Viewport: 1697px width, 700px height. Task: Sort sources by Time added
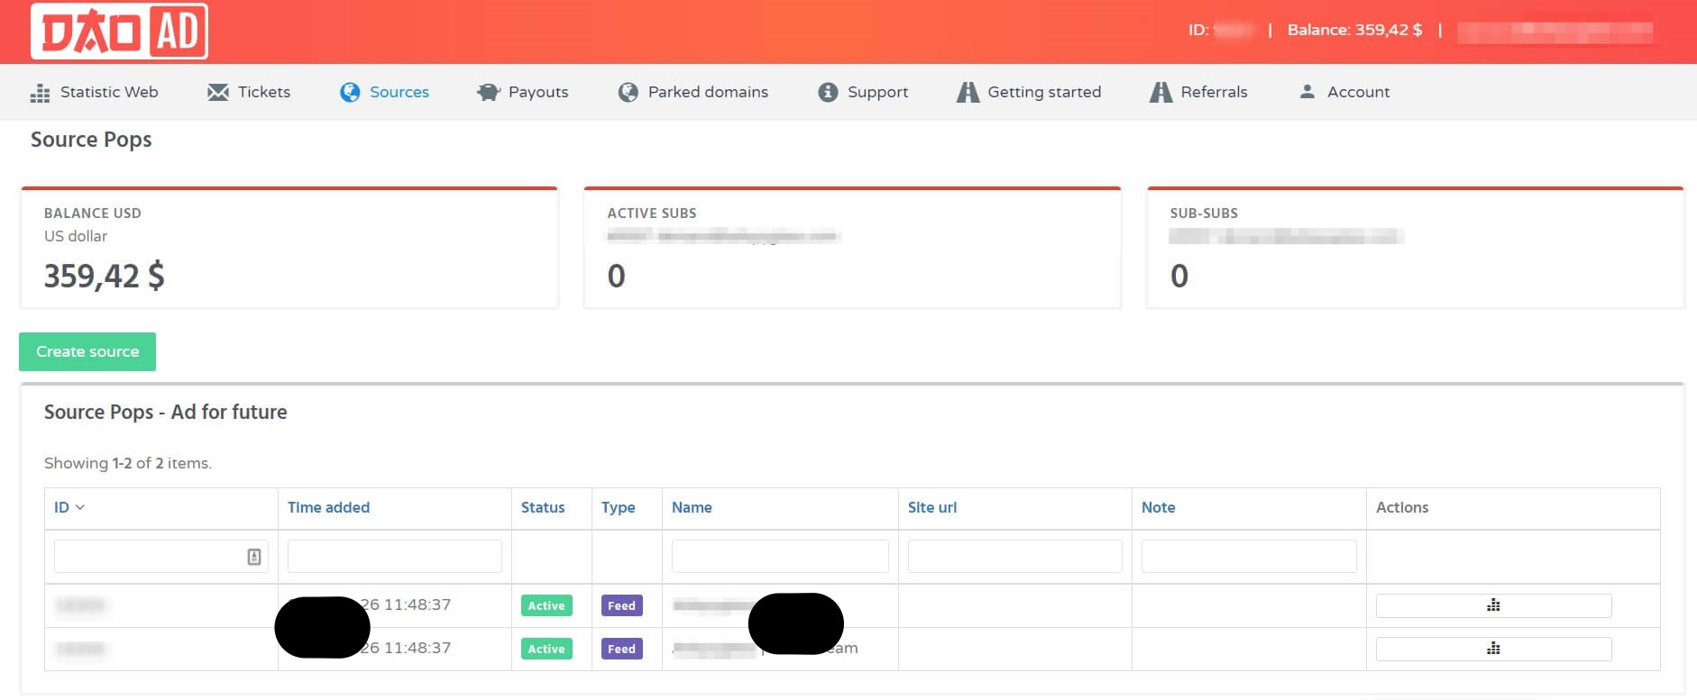[328, 507]
